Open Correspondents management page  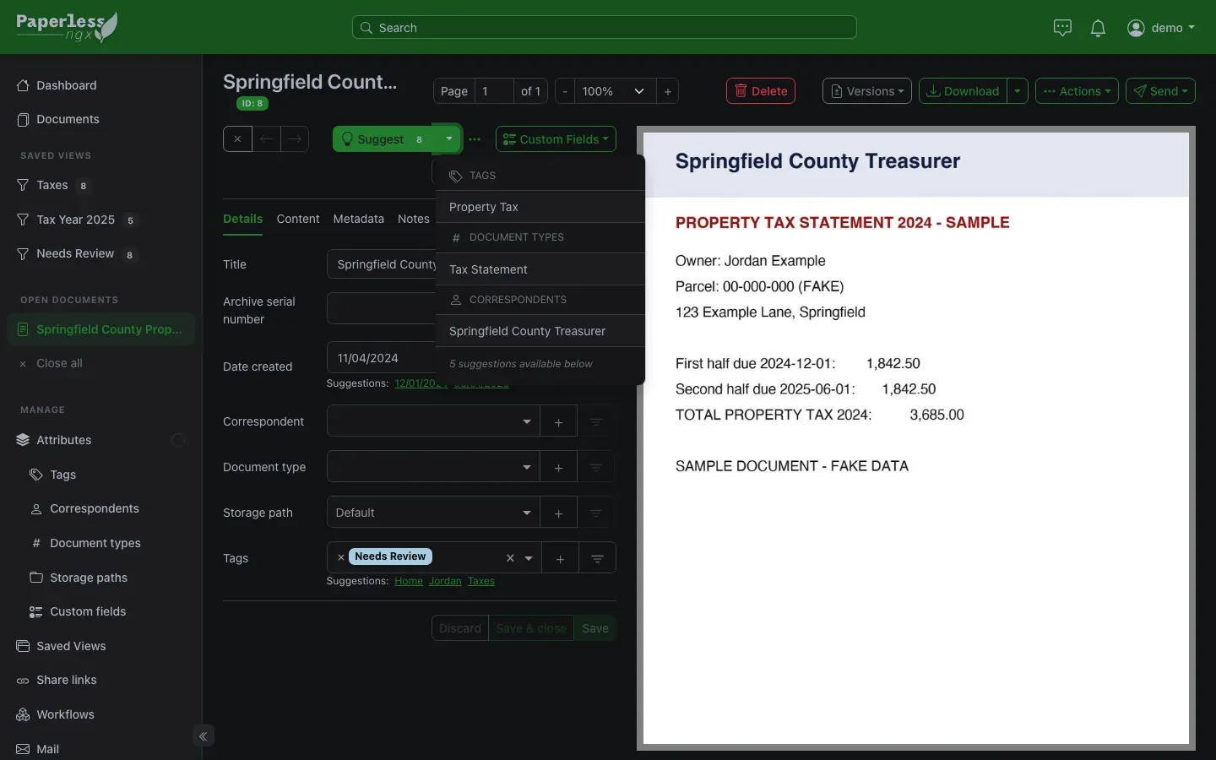(94, 508)
